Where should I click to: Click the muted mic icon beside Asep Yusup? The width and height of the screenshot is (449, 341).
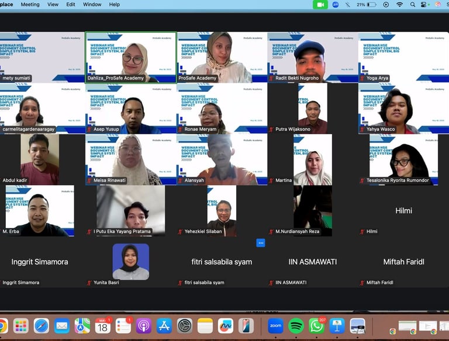click(x=89, y=129)
